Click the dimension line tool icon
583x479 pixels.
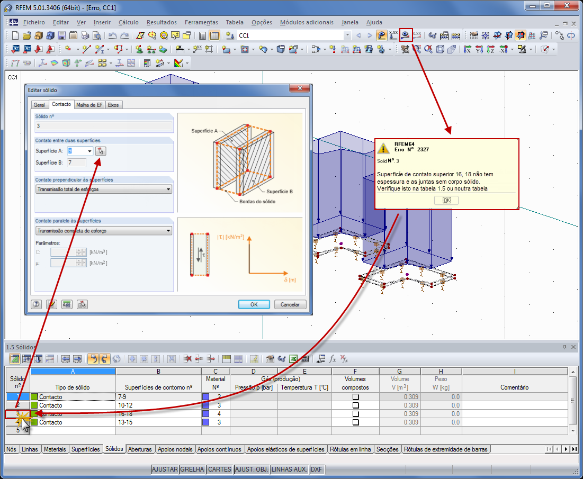pyautogui.click(x=180, y=49)
